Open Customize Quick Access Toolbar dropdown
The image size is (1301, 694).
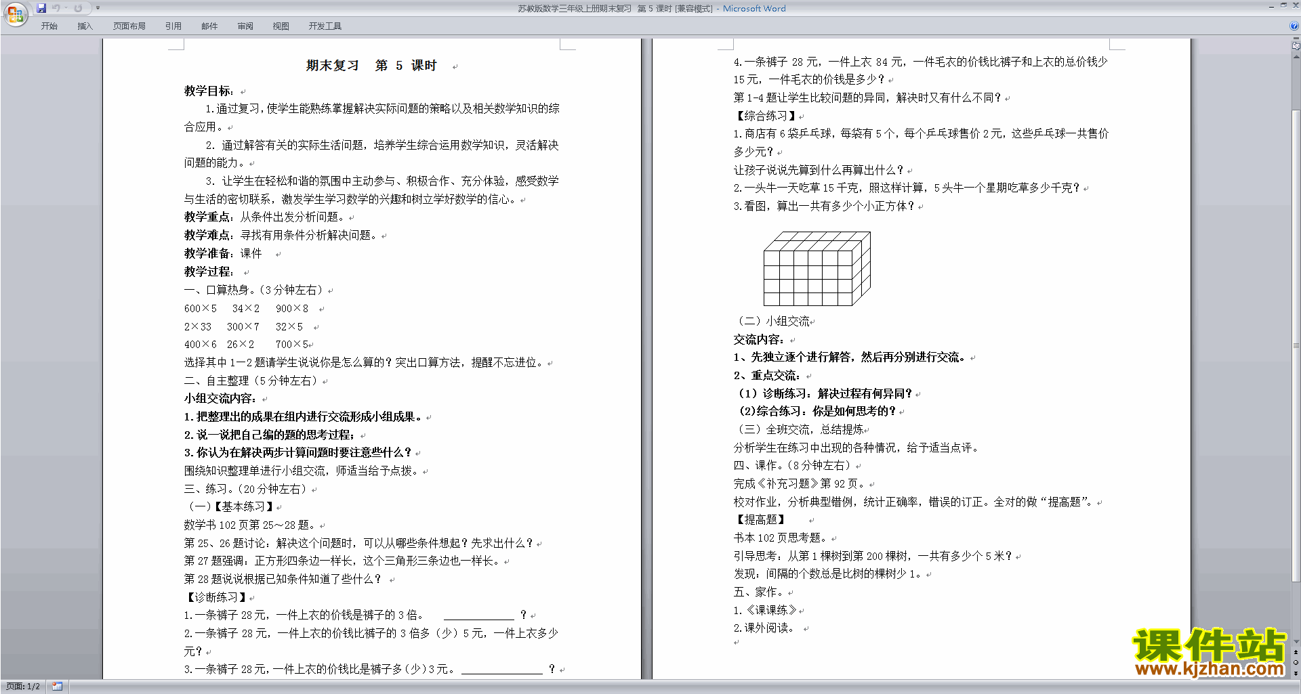[x=98, y=8]
